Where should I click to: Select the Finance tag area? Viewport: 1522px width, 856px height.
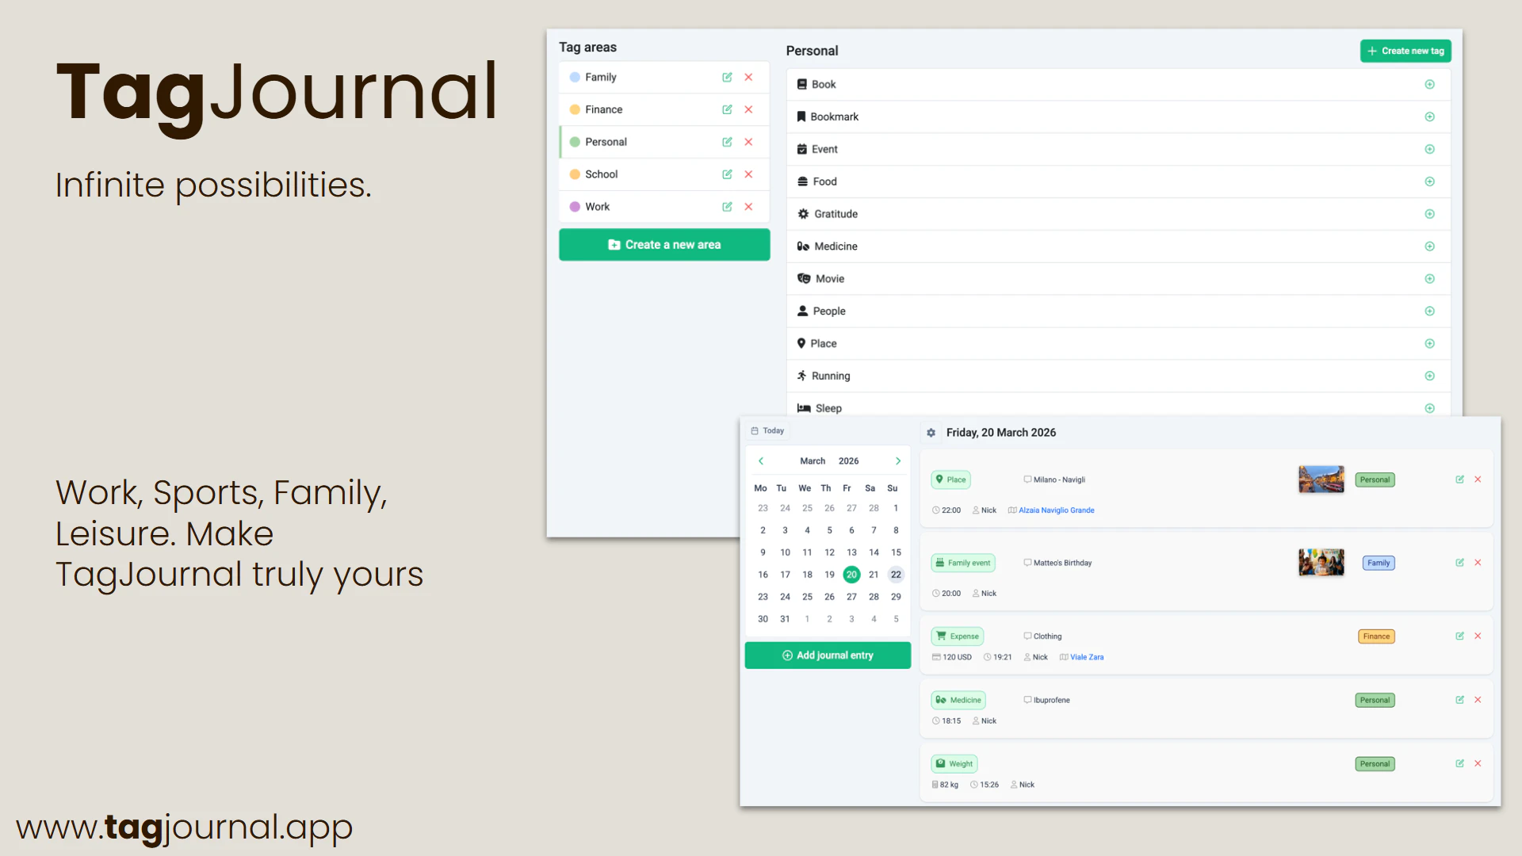(x=664, y=109)
